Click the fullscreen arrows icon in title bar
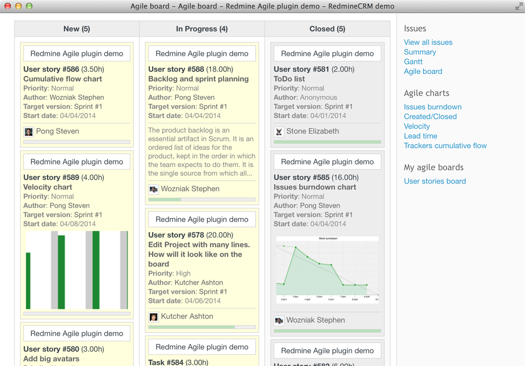525x366 pixels. click(519, 6)
